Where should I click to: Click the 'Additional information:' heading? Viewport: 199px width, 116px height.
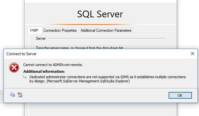click(x=44, y=71)
